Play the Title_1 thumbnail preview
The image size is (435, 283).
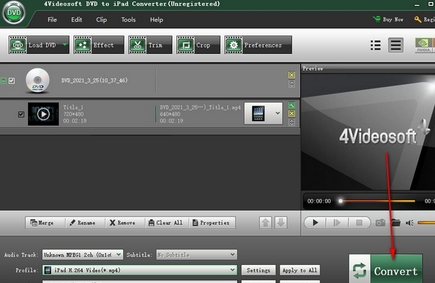coord(43,114)
